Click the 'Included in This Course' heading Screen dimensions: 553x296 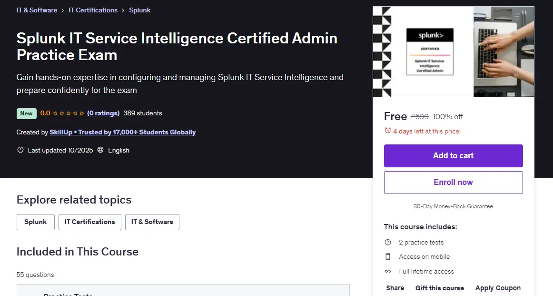78,252
